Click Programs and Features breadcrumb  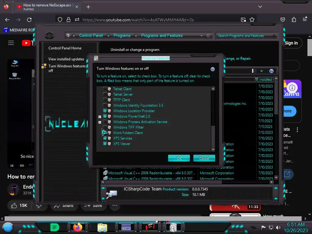click(162, 35)
